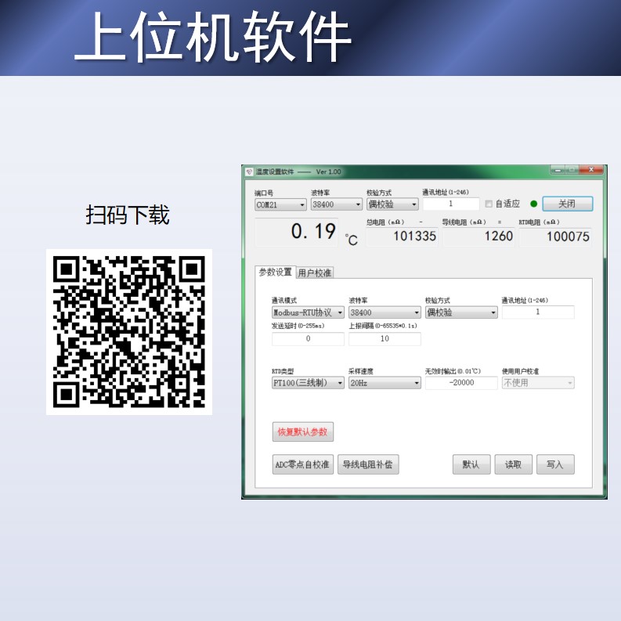Screen dimensions: 621x621
Task: Open the top 波特率 38400 dropdown
Action: click(x=336, y=204)
